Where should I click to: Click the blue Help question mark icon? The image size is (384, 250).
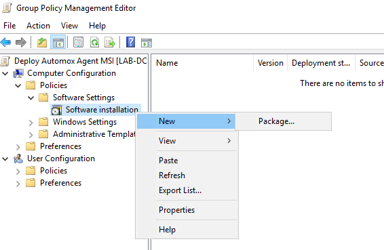[x=130, y=42]
